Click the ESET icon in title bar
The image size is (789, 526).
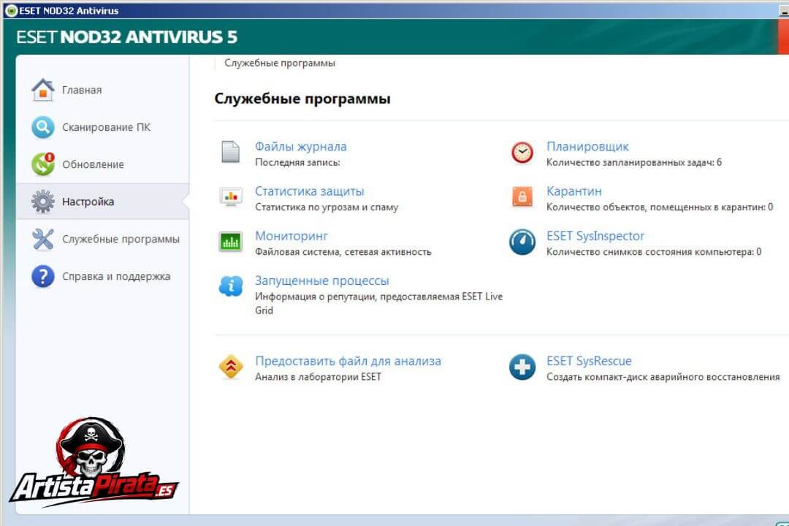coord(11,10)
